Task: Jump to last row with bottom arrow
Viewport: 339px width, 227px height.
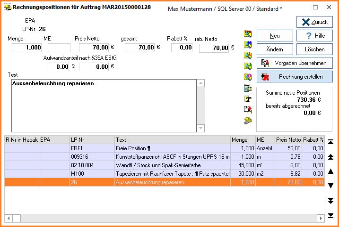Action: coord(331,215)
